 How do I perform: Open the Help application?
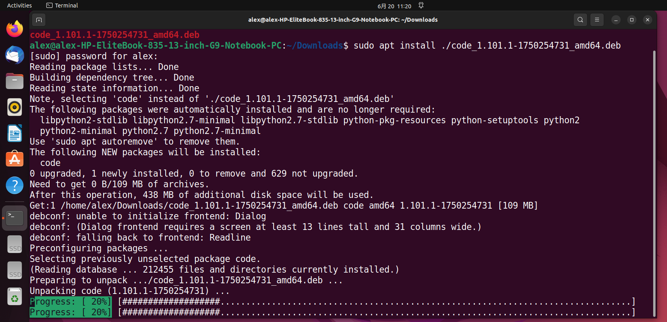click(15, 185)
